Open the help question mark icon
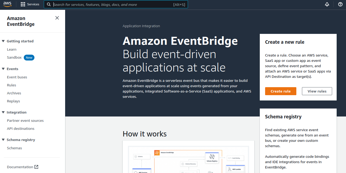 coord(340,4)
